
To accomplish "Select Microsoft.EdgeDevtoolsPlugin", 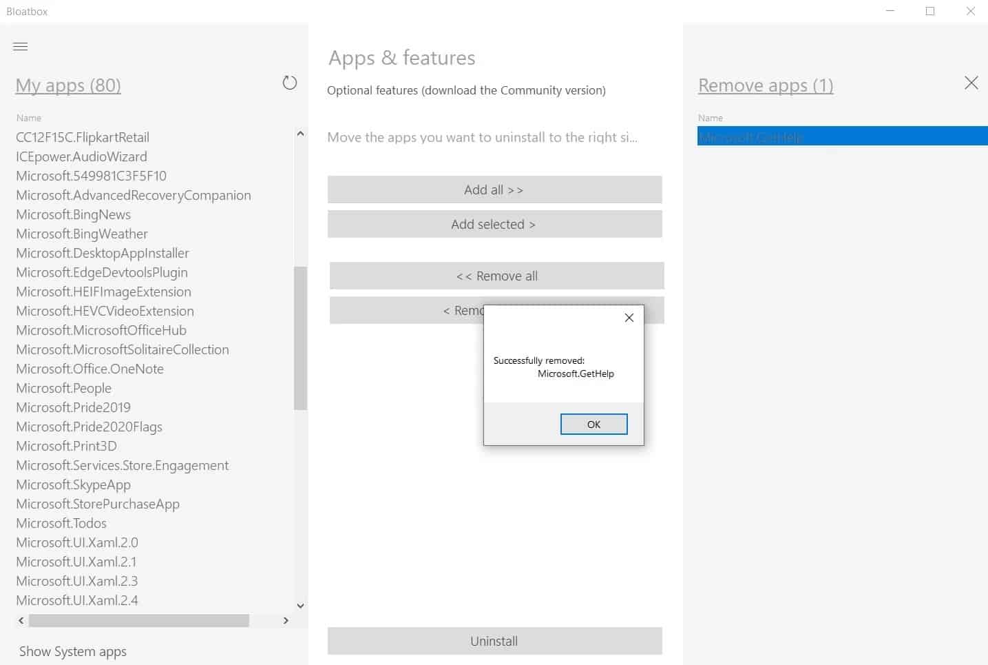I will click(x=102, y=272).
